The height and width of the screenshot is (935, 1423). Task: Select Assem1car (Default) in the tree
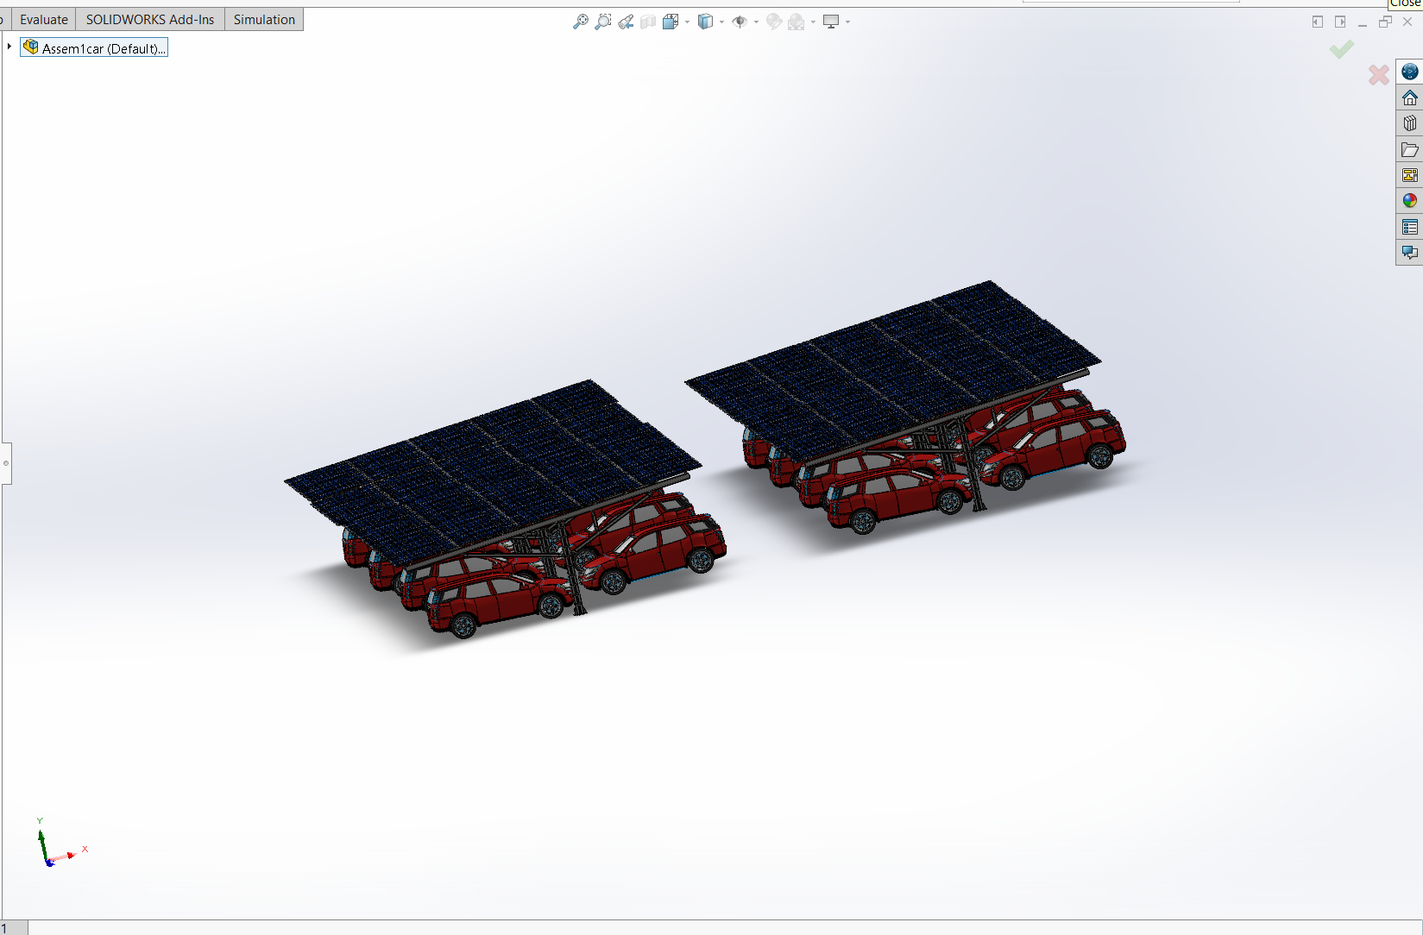102,47
